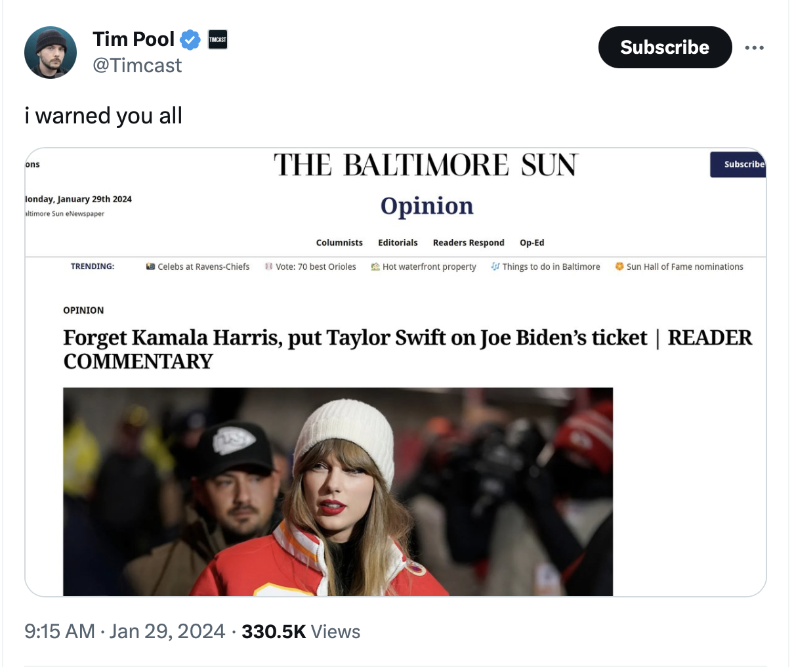The image size is (794, 667).
Task: Open the Op-Ed tab
Action: (532, 242)
